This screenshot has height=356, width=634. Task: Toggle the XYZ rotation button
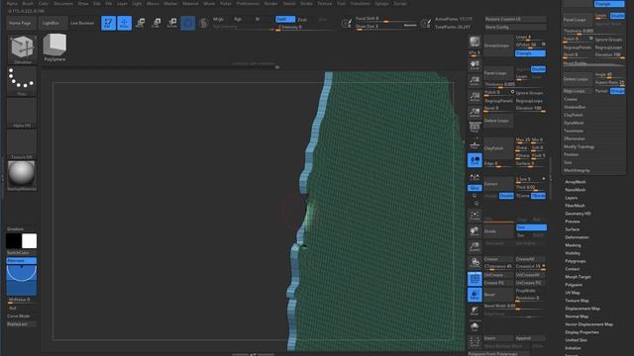coord(475,188)
